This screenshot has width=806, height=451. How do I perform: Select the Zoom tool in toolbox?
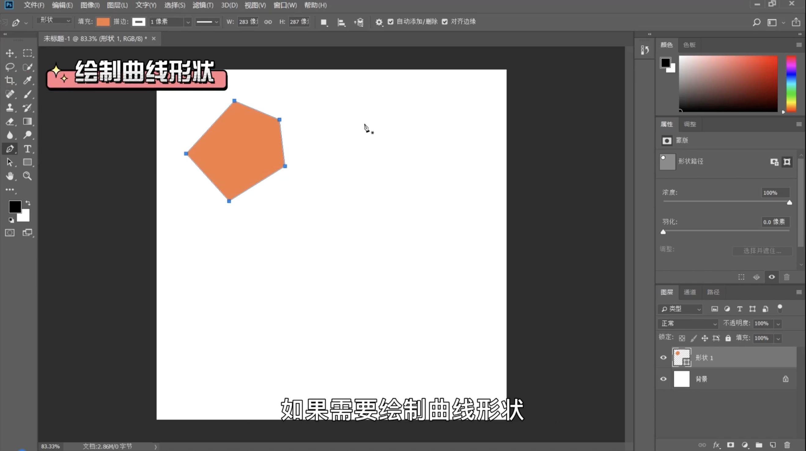pyautogui.click(x=28, y=176)
